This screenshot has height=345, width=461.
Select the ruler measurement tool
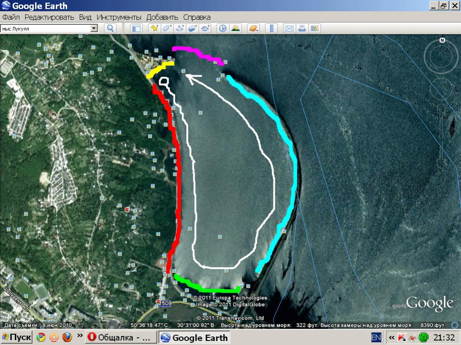[271, 28]
